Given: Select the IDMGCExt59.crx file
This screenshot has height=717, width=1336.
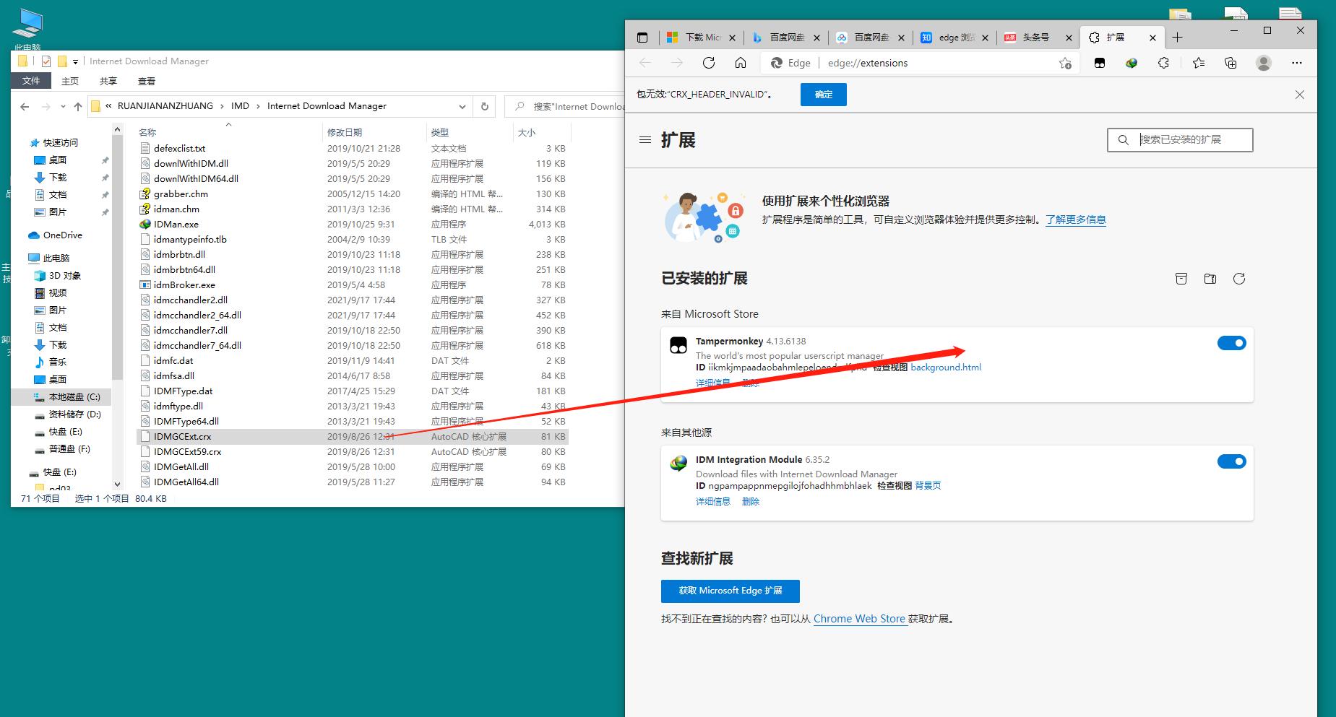Looking at the screenshot, I should [187, 452].
